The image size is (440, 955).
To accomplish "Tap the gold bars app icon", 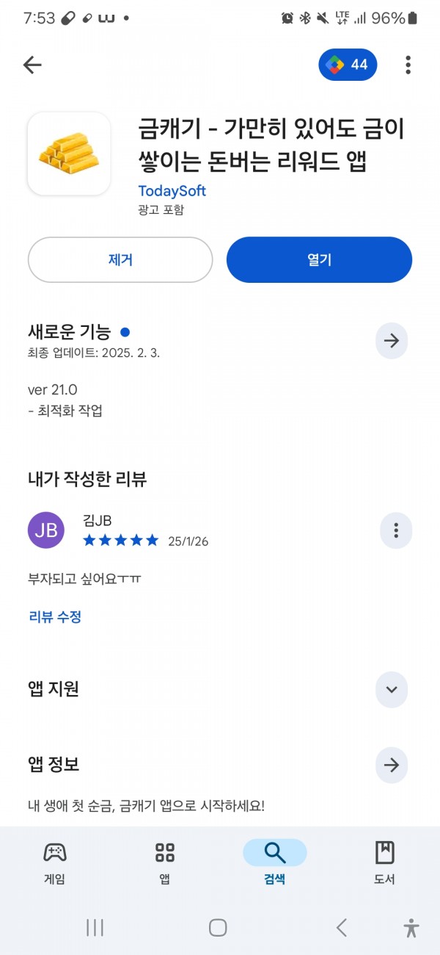I will (69, 154).
